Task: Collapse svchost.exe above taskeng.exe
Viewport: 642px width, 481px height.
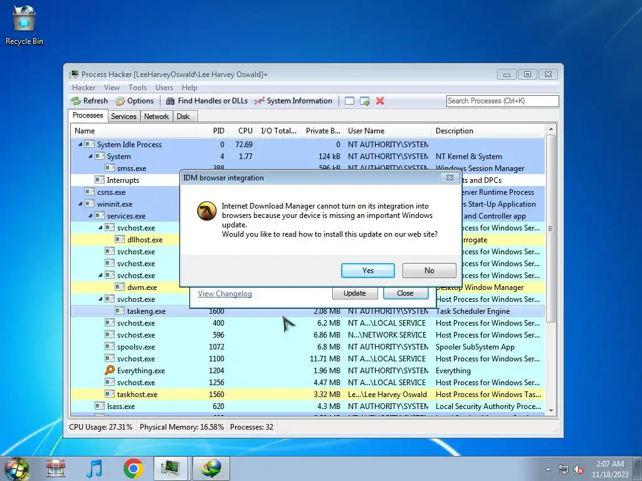Action: pyautogui.click(x=100, y=299)
